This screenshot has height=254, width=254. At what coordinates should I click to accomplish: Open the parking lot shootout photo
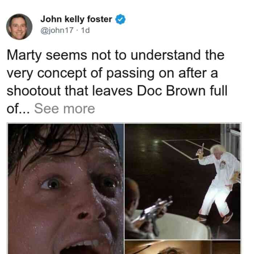(x=183, y=181)
